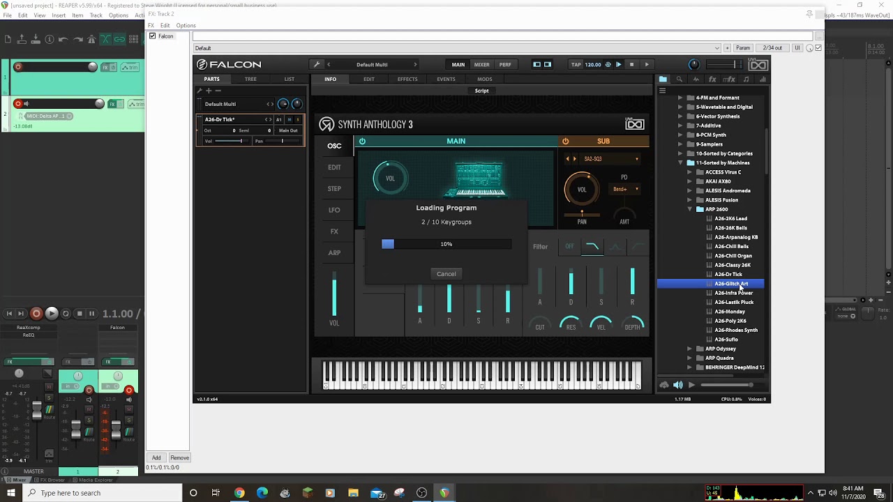Toggle the right sidebar panel view icon
The image size is (893, 502).
click(x=548, y=65)
